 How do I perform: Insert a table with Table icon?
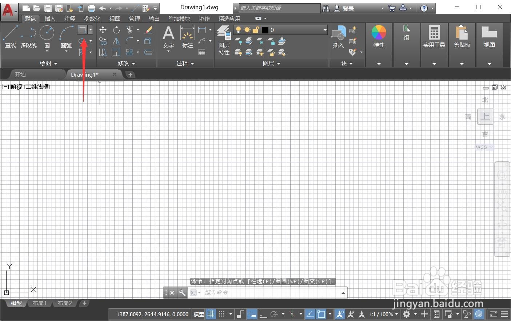pos(202,52)
